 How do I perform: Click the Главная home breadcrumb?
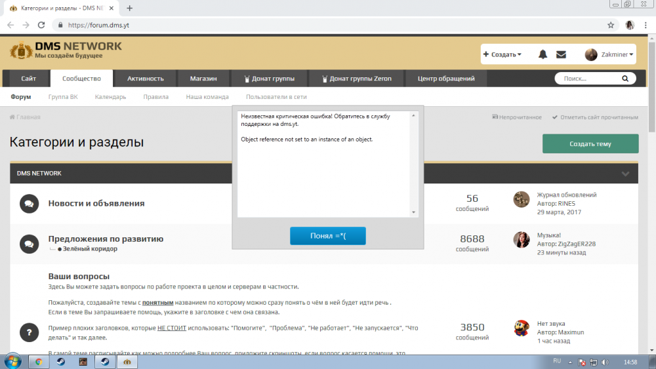click(25, 117)
